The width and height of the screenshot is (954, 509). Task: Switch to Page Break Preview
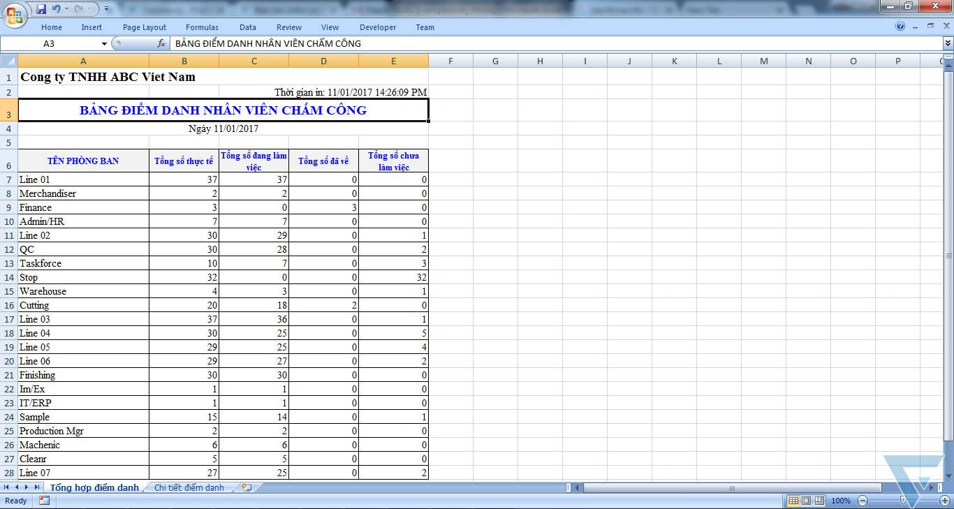pyautogui.click(x=819, y=501)
